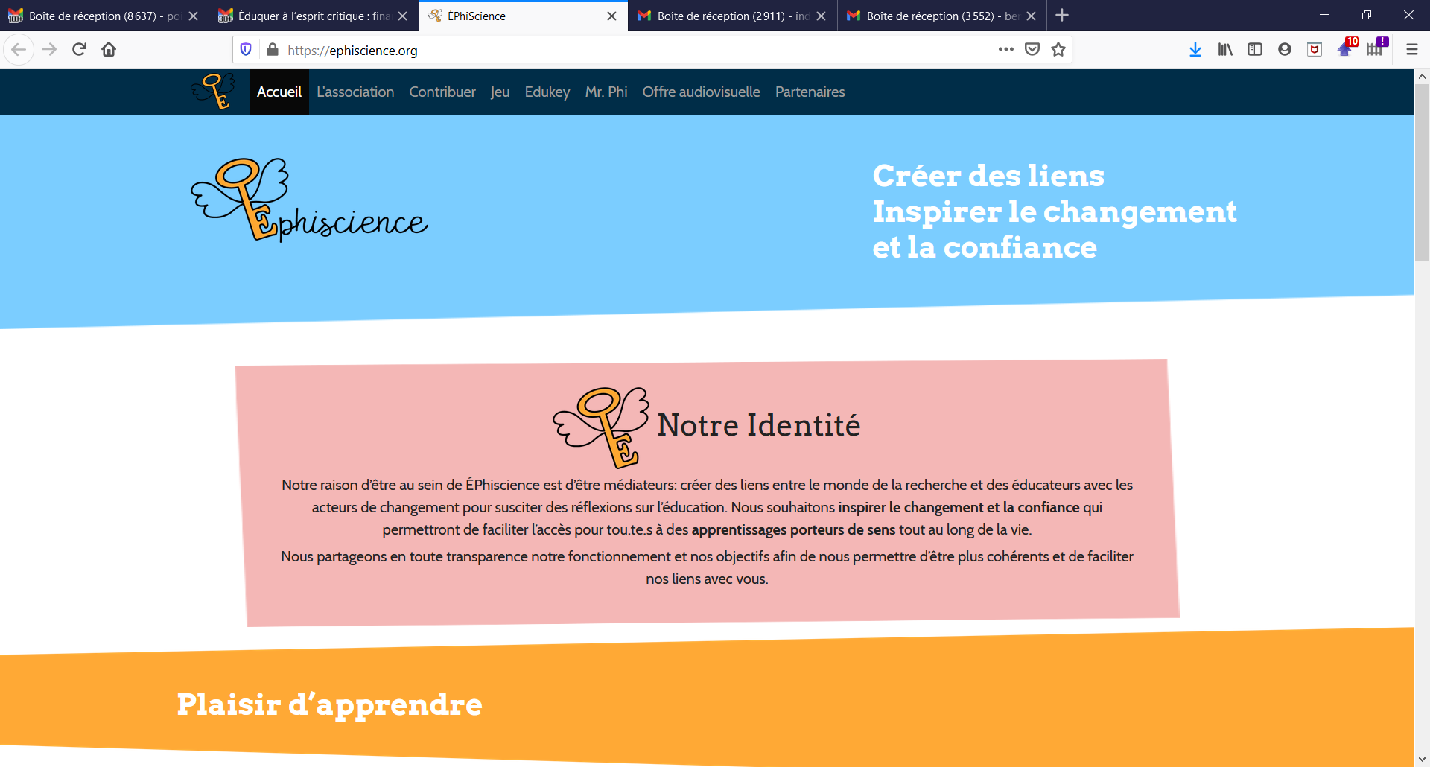
Task: Open the Firefox hamburger application menu
Action: (x=1411, y=50)
